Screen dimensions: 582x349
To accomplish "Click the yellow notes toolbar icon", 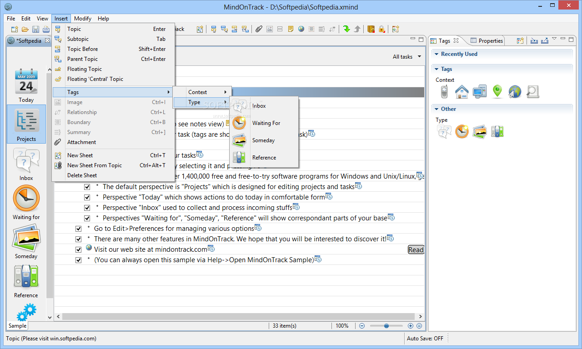I will point(291,29).
